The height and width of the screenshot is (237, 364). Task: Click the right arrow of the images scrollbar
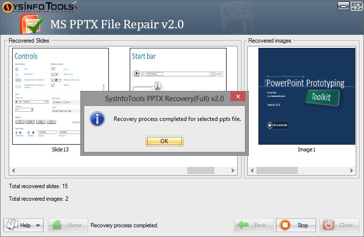[x=351, y=170]
